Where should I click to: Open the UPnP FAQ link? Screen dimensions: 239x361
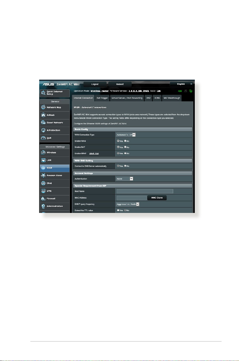(x=94, y=154)
